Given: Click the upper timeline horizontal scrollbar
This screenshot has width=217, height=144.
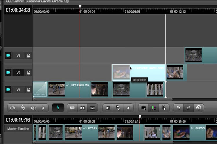Looking at the screenshot, I should (x=104, y=99).
